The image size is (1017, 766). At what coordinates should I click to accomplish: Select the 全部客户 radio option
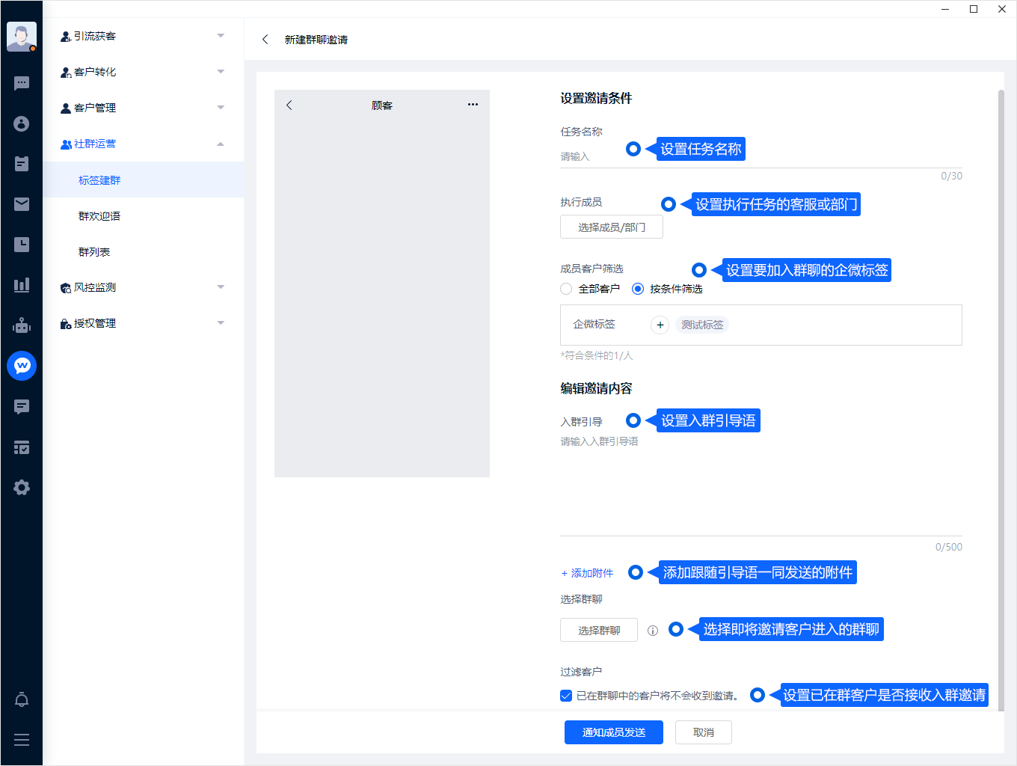[566, 289]
